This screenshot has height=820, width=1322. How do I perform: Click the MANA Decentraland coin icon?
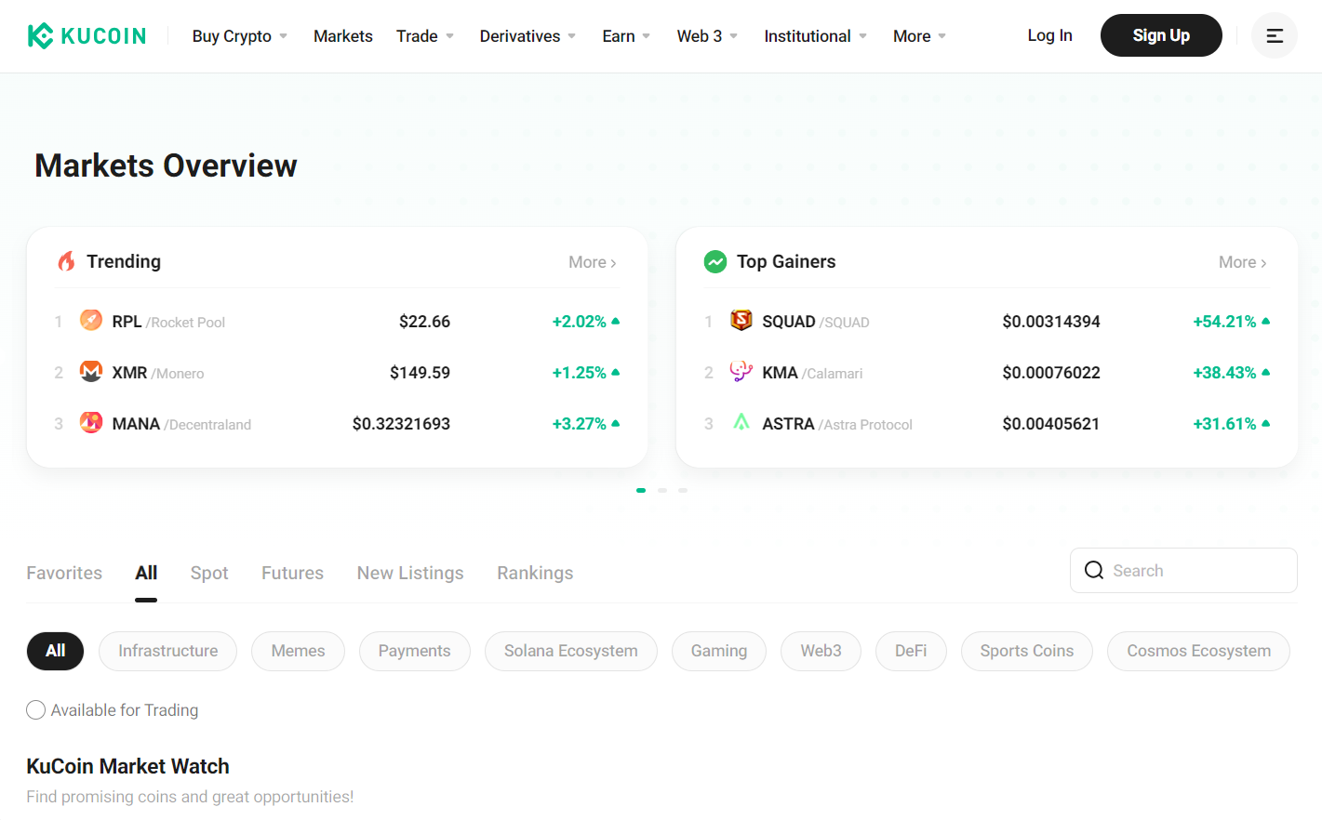[91, 423]
